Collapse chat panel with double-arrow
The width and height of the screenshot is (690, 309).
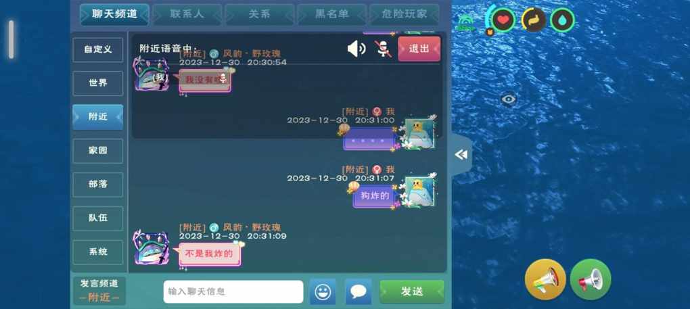tap(461, 155)
